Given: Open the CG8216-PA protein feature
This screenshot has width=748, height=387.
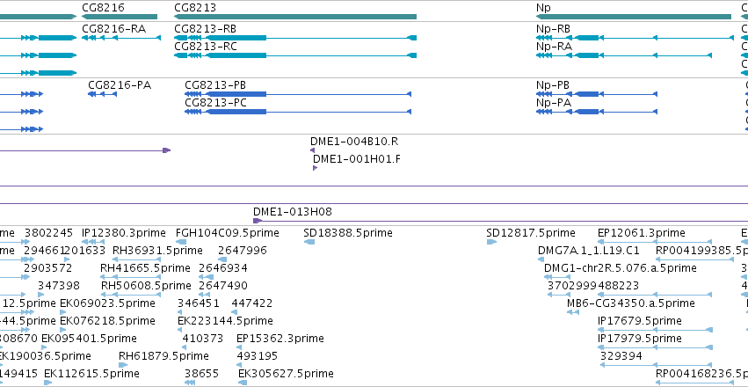Looking at the screenshot, I should (103, 94).
